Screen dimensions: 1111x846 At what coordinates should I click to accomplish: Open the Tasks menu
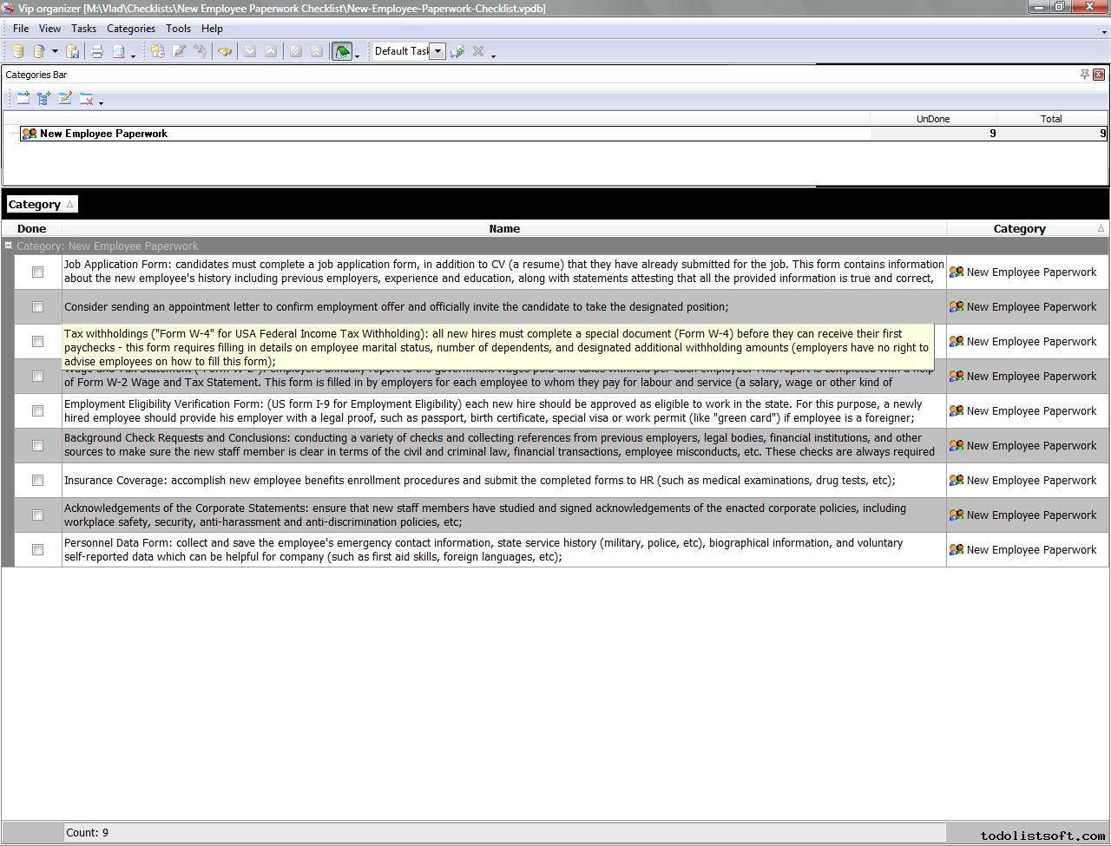click(x=83, y=29)
